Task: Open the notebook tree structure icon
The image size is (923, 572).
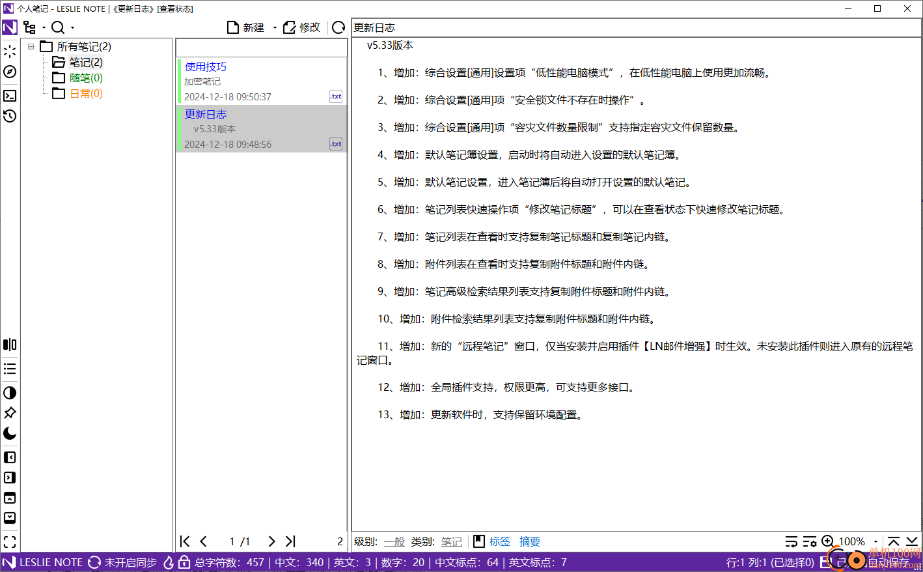Action: pos(29,27)
